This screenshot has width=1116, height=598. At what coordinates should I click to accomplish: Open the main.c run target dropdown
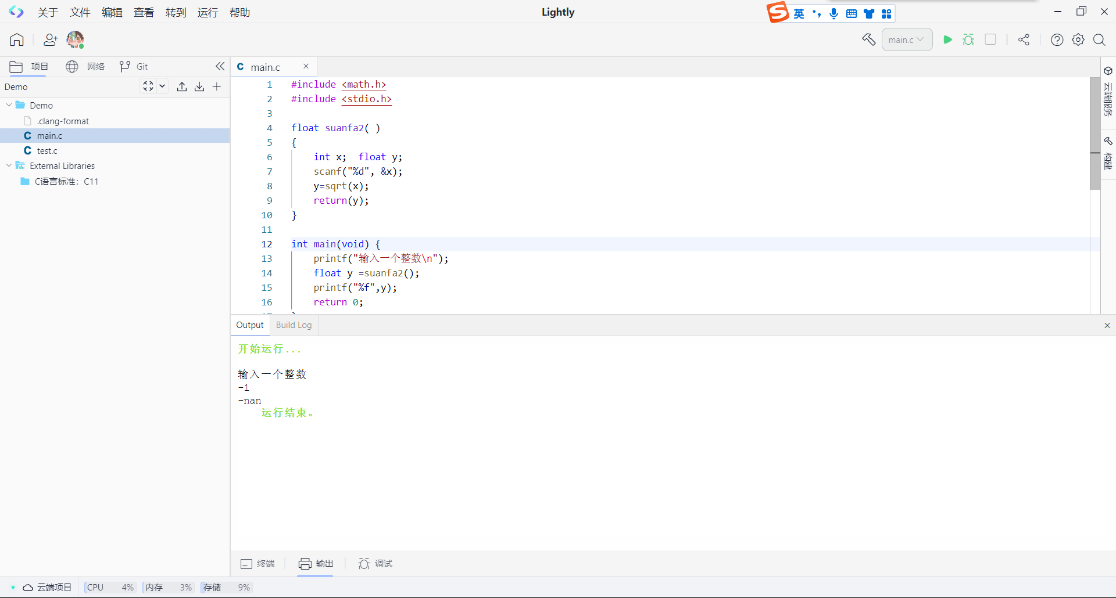click(907, 39)
